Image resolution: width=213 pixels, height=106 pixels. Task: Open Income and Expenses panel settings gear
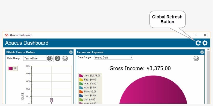tap(202, 52)
